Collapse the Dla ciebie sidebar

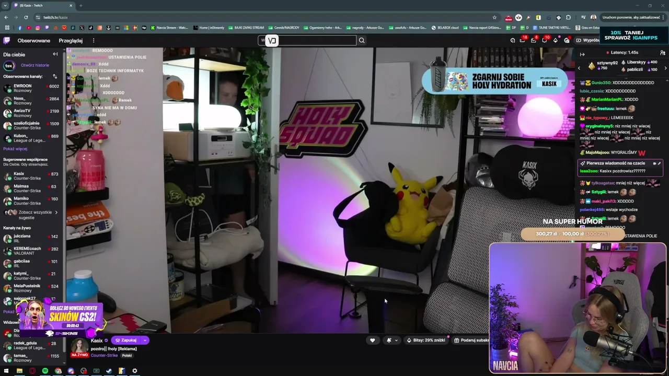pyautogui.click(x=55, y=54)
